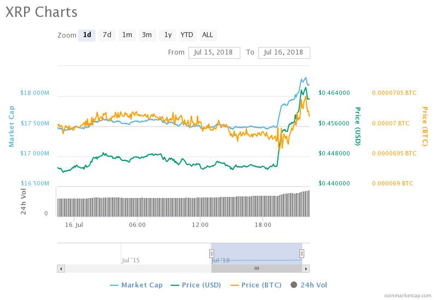Click the navigator right range handle
Viewport: 437px width, 300px height.
tap(302, 254)
